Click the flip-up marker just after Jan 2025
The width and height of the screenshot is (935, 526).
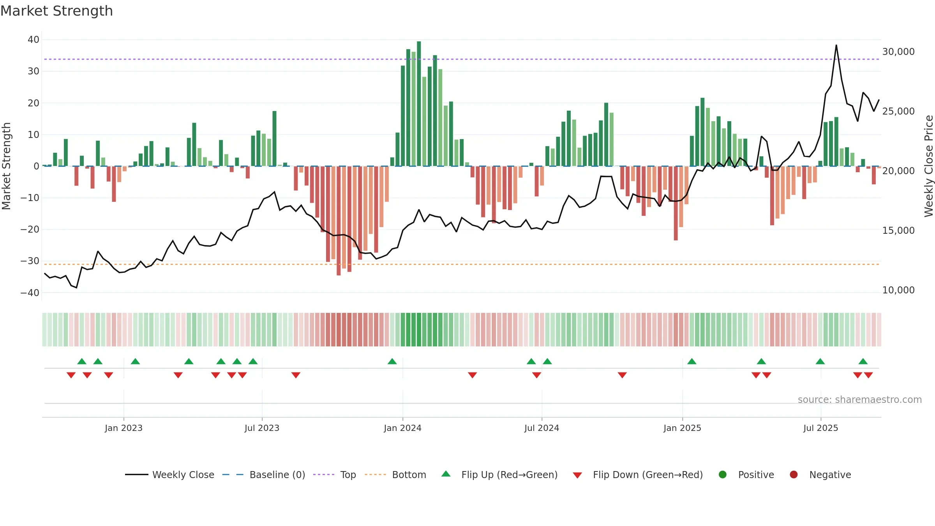tap(692, 361)
